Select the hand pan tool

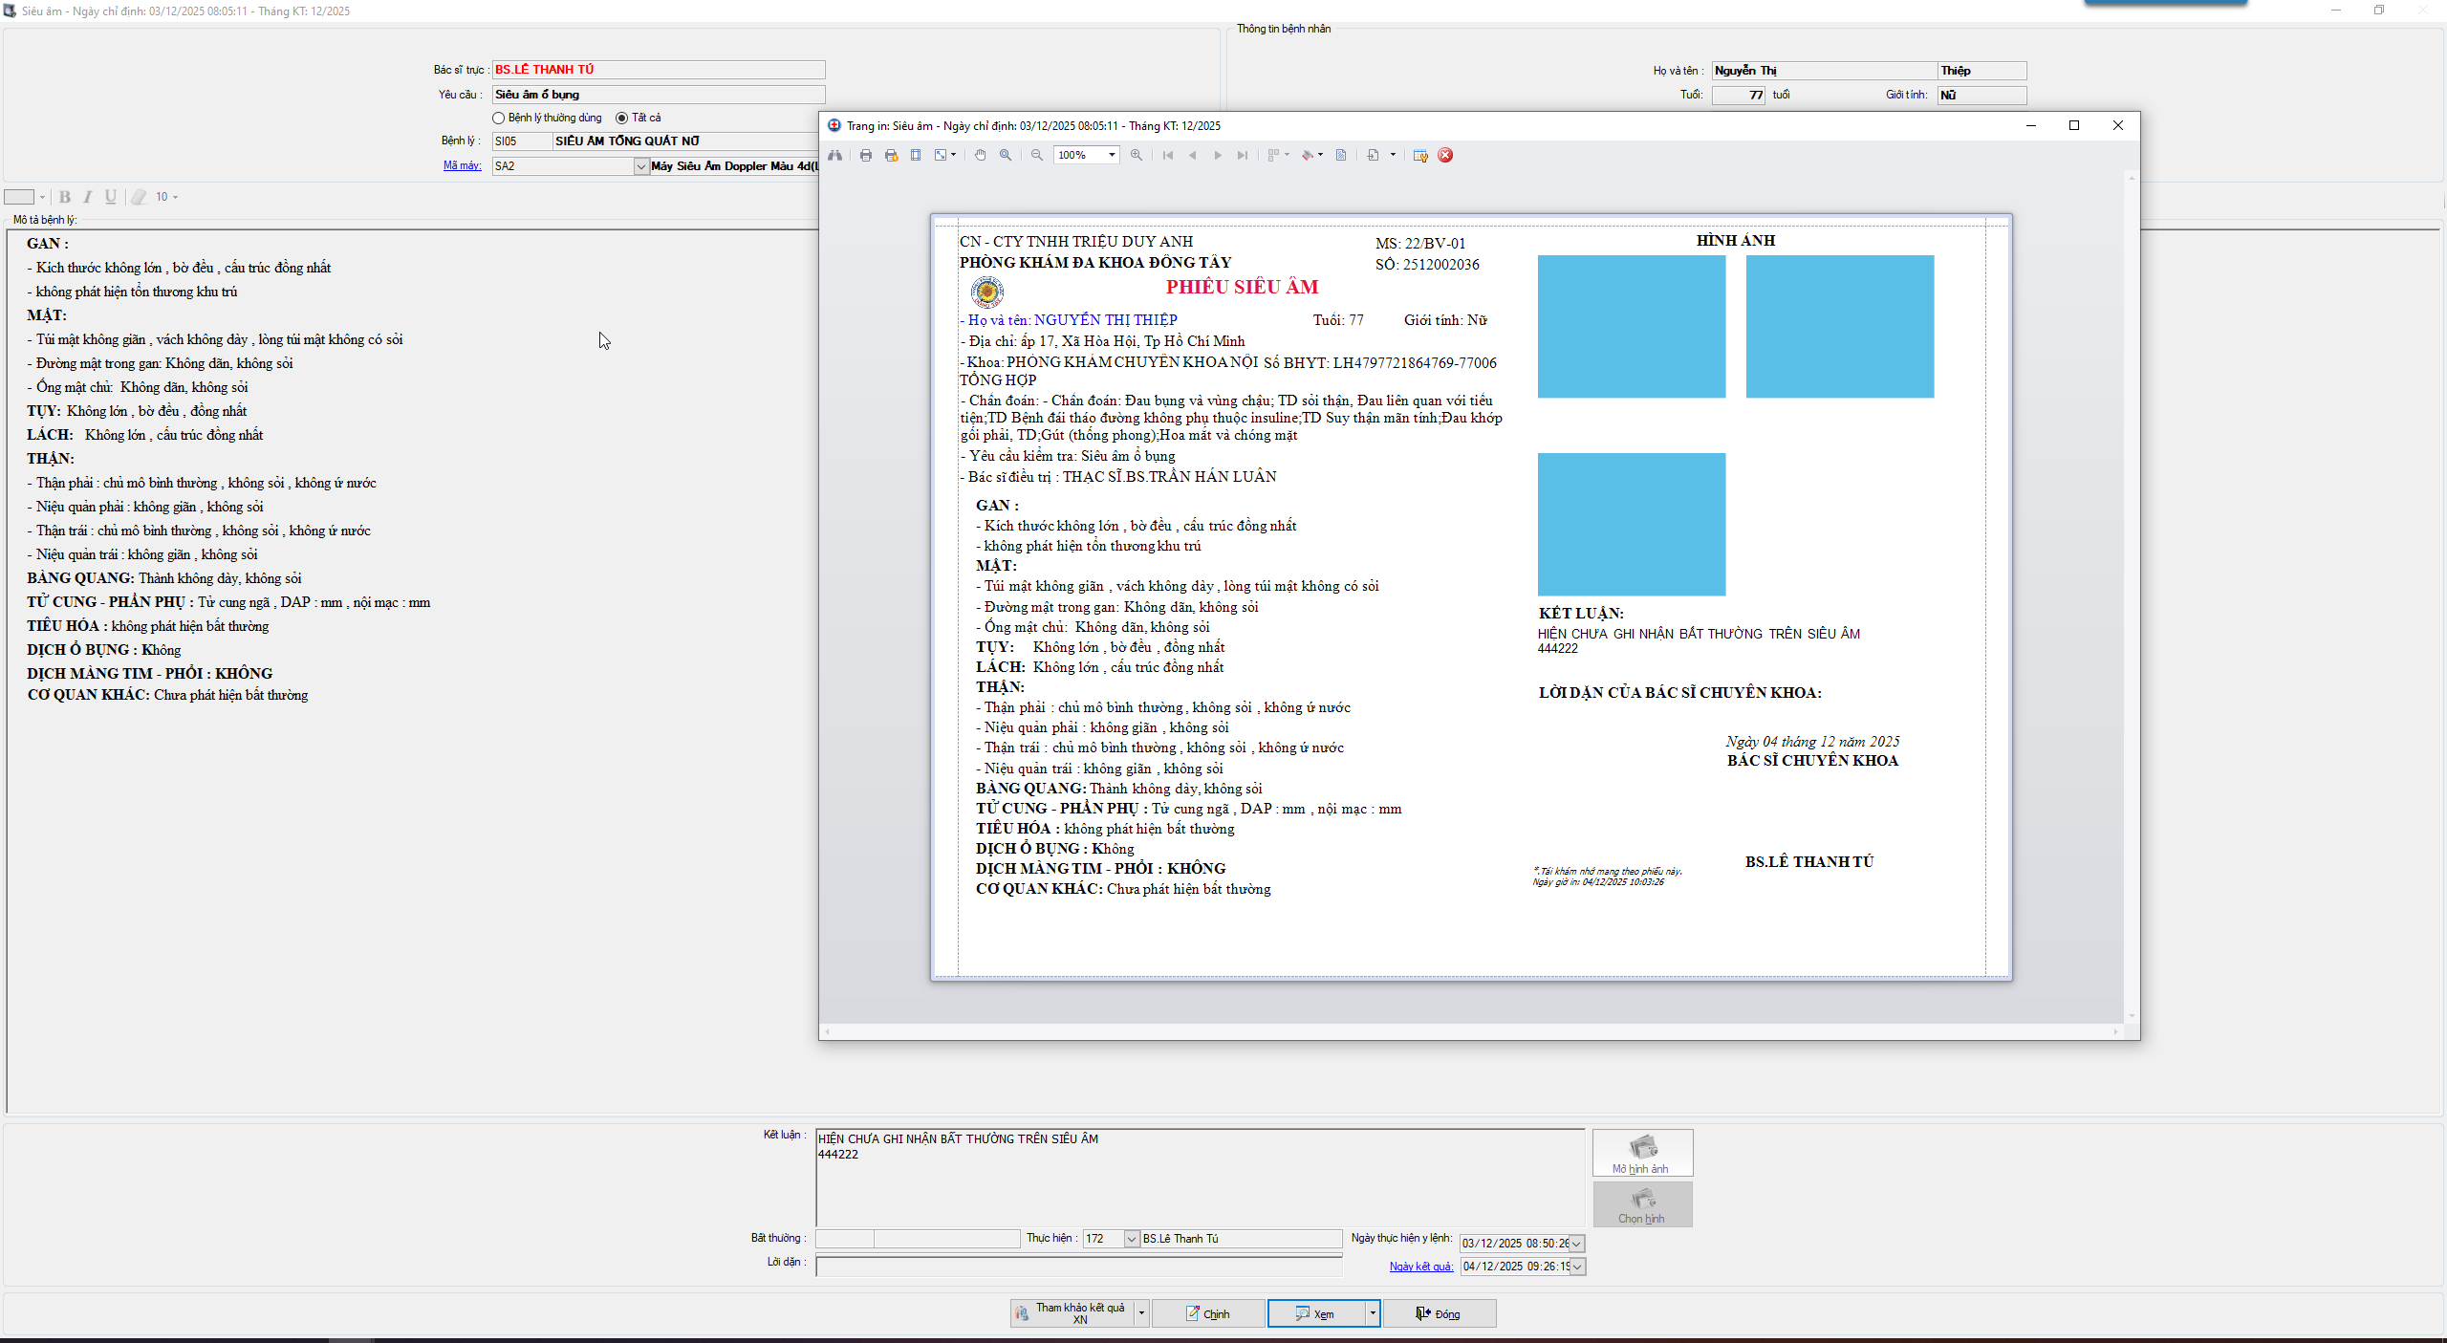[x=980, y=155]
